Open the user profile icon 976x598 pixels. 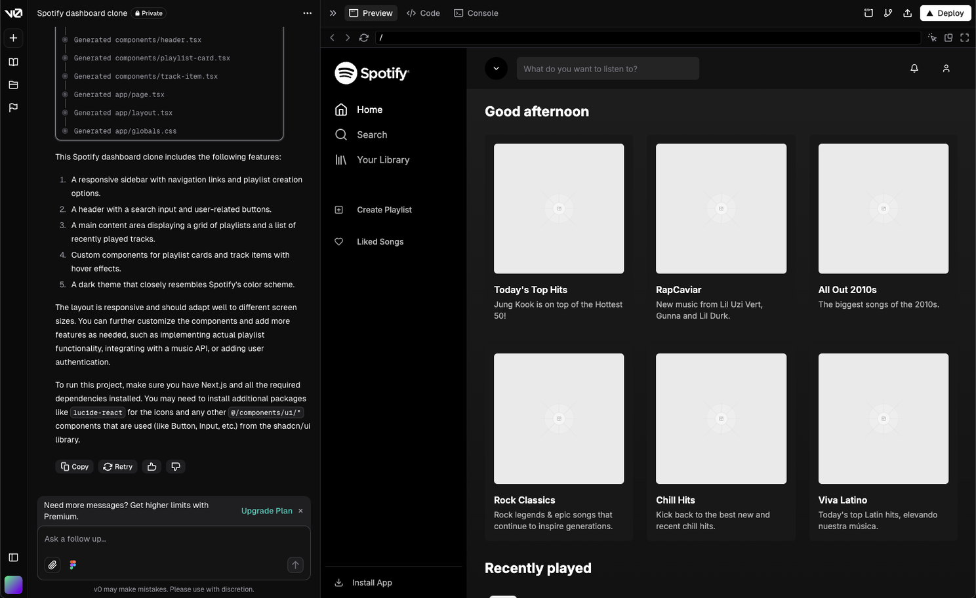(x=946, y=68)
